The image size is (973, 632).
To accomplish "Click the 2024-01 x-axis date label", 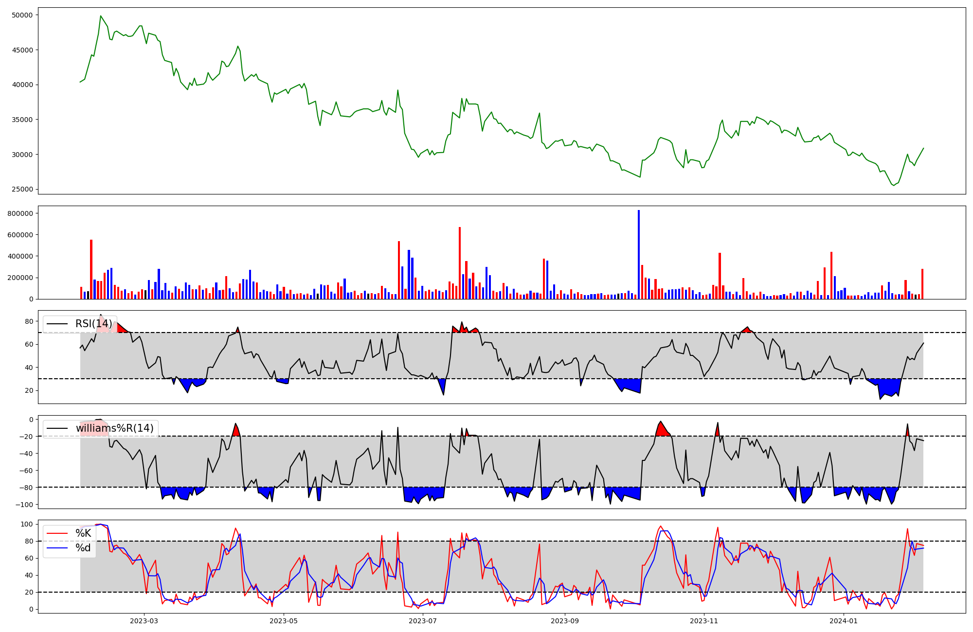I will 844,621.
